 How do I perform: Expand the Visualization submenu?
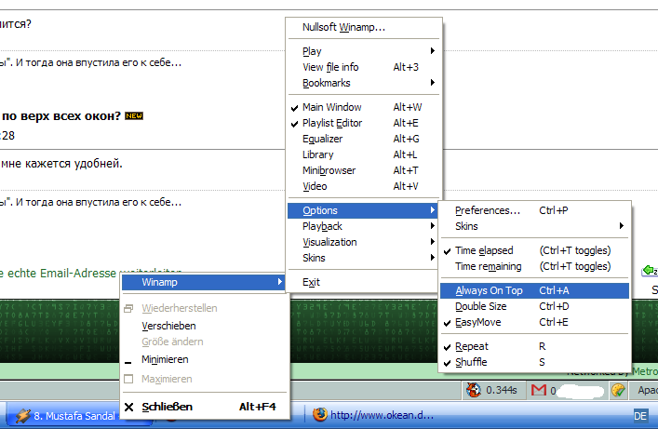click(x=363, y=242)
